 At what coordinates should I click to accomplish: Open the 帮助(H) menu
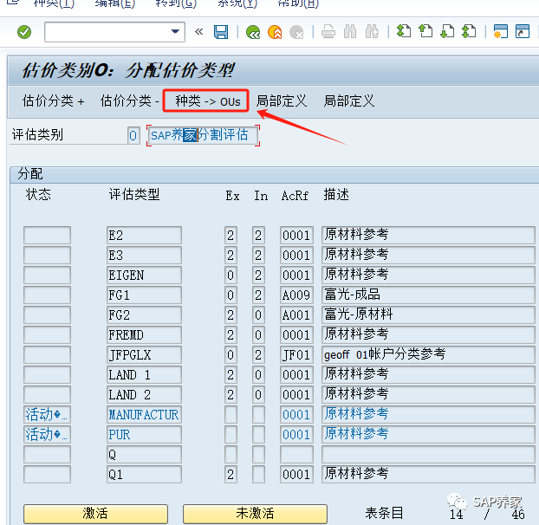298,3
